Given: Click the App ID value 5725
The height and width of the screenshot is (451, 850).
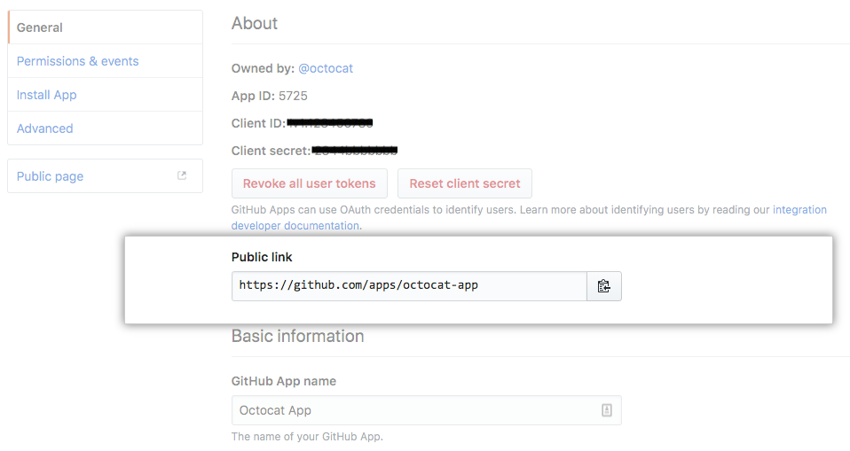Looking at the screenshot, I should pos(293,96).
